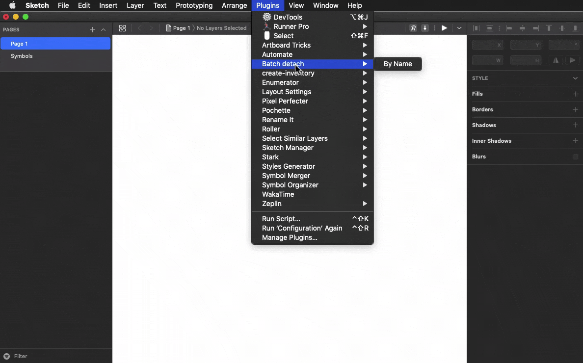Open the Rename It submenu
Image resolution: width=583 pixels, height=363 pixels.
pos(312,120)
